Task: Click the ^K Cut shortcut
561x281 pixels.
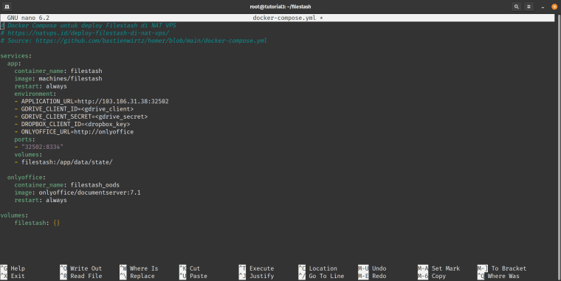Action: tap(190, 268)
